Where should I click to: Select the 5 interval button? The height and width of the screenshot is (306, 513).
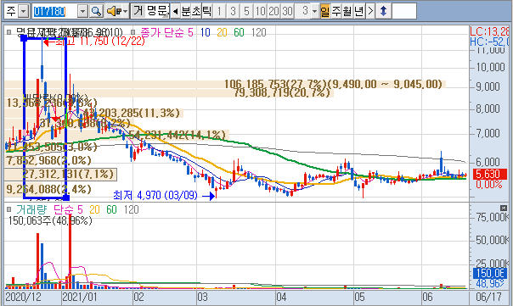click(246, 11)
